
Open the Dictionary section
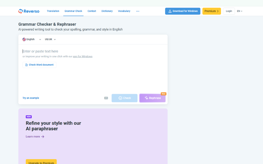[x=107, y=11]
